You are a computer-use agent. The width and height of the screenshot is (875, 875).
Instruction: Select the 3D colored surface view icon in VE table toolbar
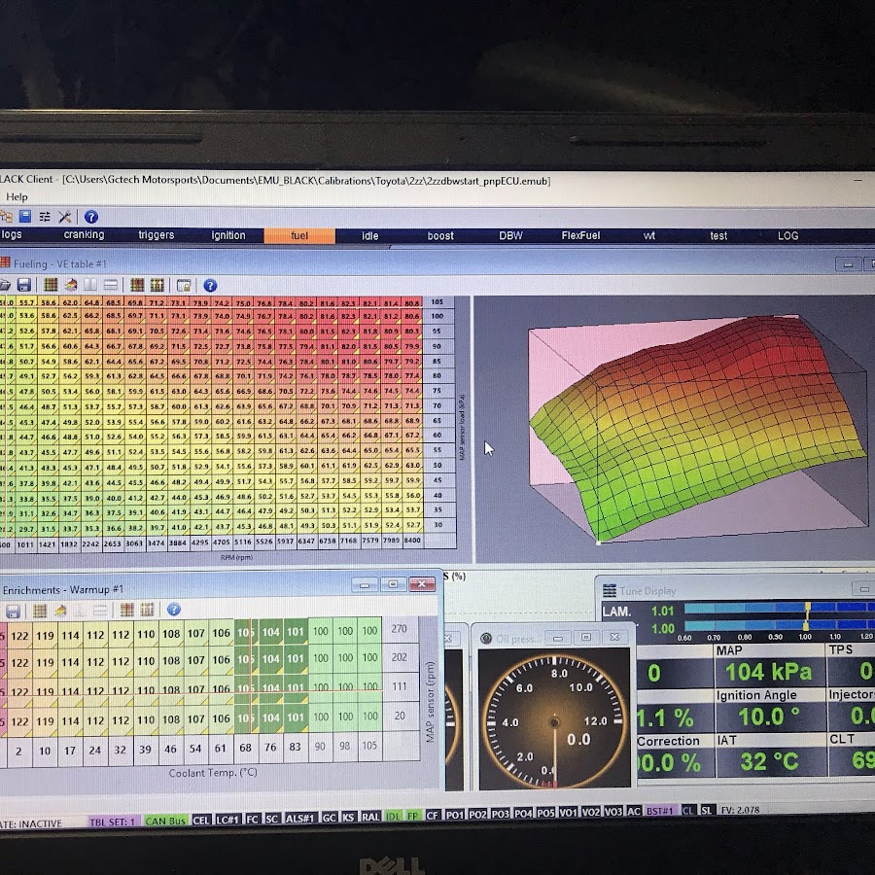pos(71,285)
